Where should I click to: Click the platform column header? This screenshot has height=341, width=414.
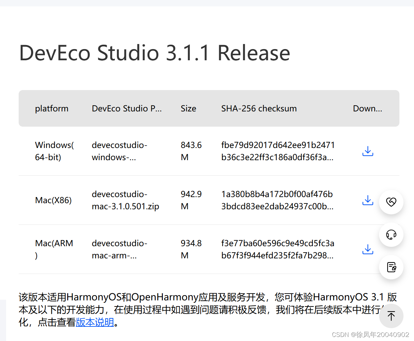pos(52,108)
